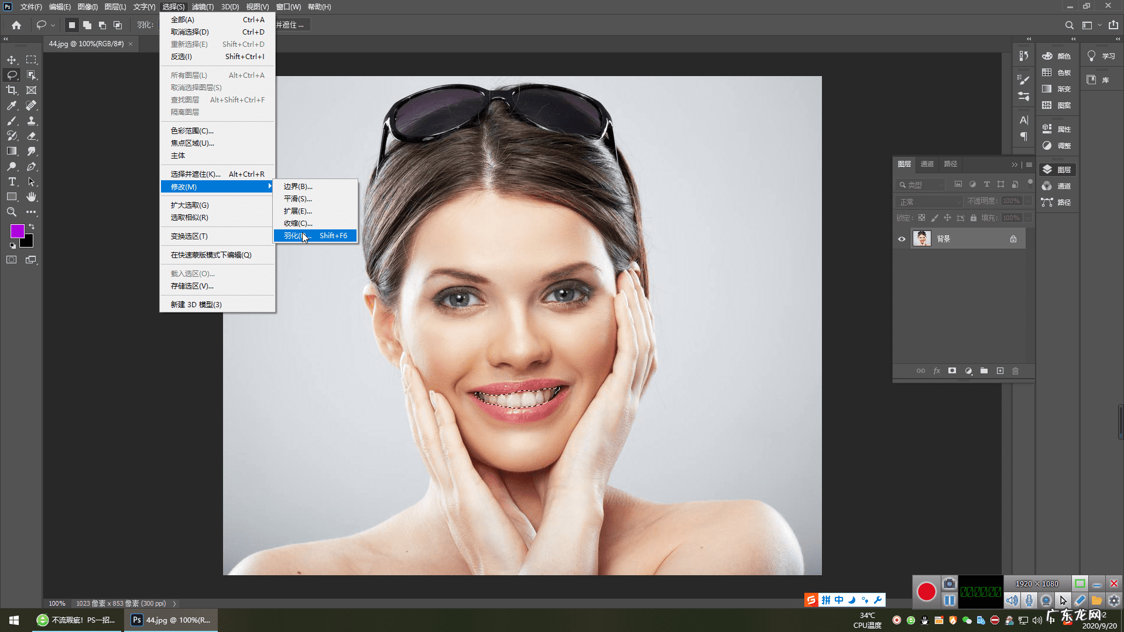Hide the 背景 layer with eye icon
The height and width of the screenshot is (632, 1124).
(902, 239)
